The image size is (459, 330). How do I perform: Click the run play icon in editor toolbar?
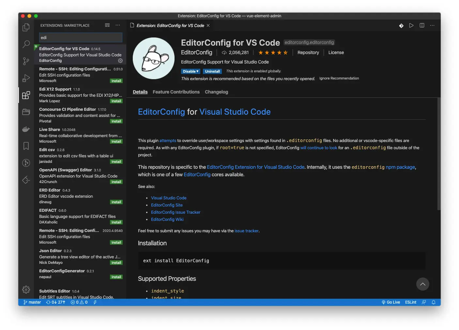[x=411, y=25]
